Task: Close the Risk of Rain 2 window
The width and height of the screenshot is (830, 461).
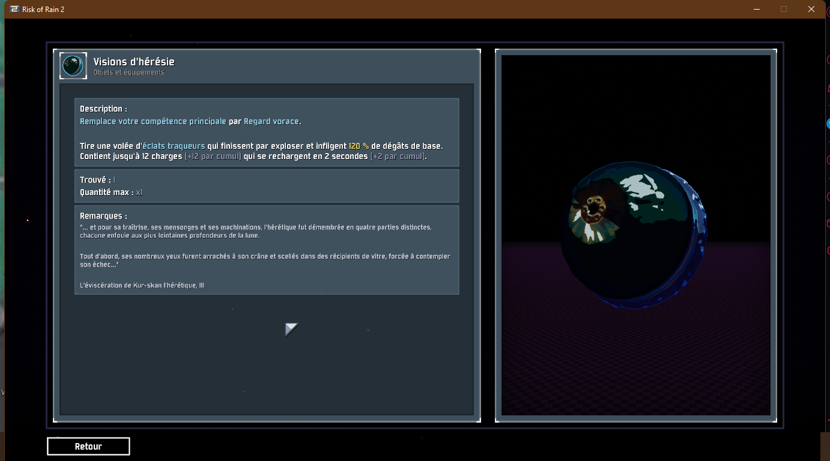Action: click(x=811, y=9)
